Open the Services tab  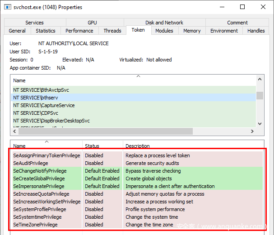(34, 23)
